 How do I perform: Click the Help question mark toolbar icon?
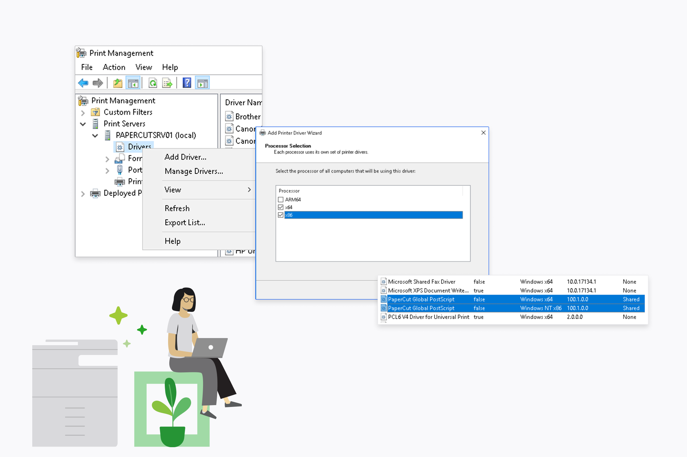tap(187, 83)
